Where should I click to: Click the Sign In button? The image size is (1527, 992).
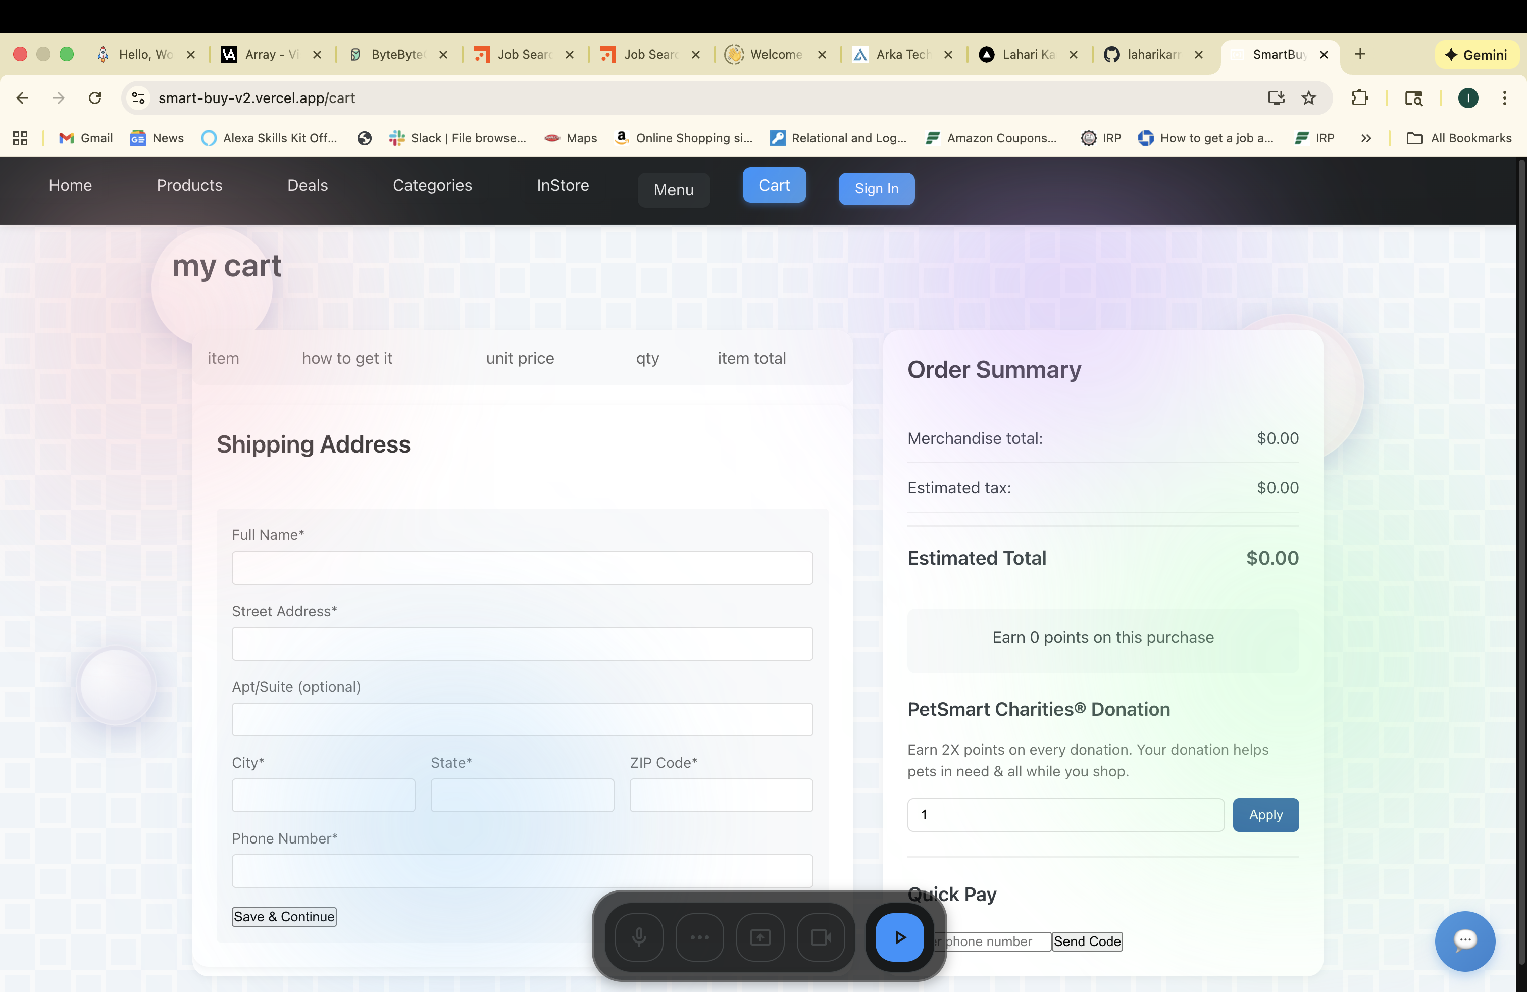coord(877,188)
